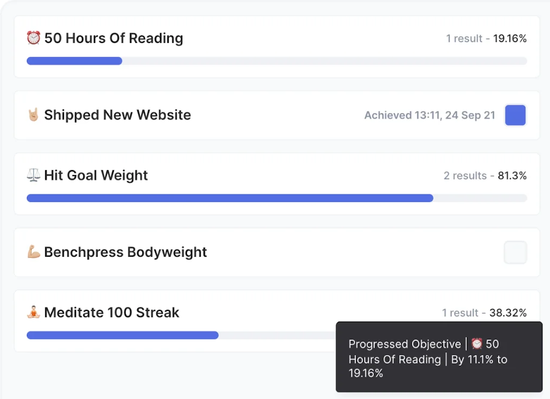Click alarm clock icon inside notification toast
The width and height of the screenshot is (550, 399).
[x=476, y=344]
